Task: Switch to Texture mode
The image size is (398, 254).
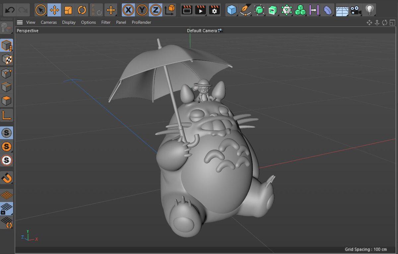Action: [7, 59]
